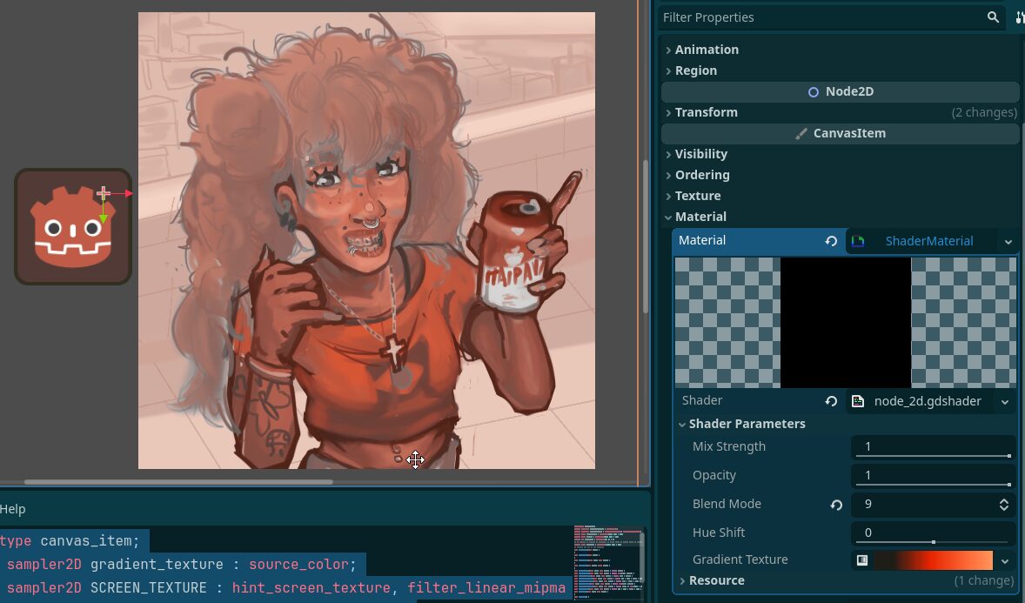Revert the Shader property with its reset icon
Image resolution: width=1025 pixels, height=603 pixels.
tap(831, 401)
